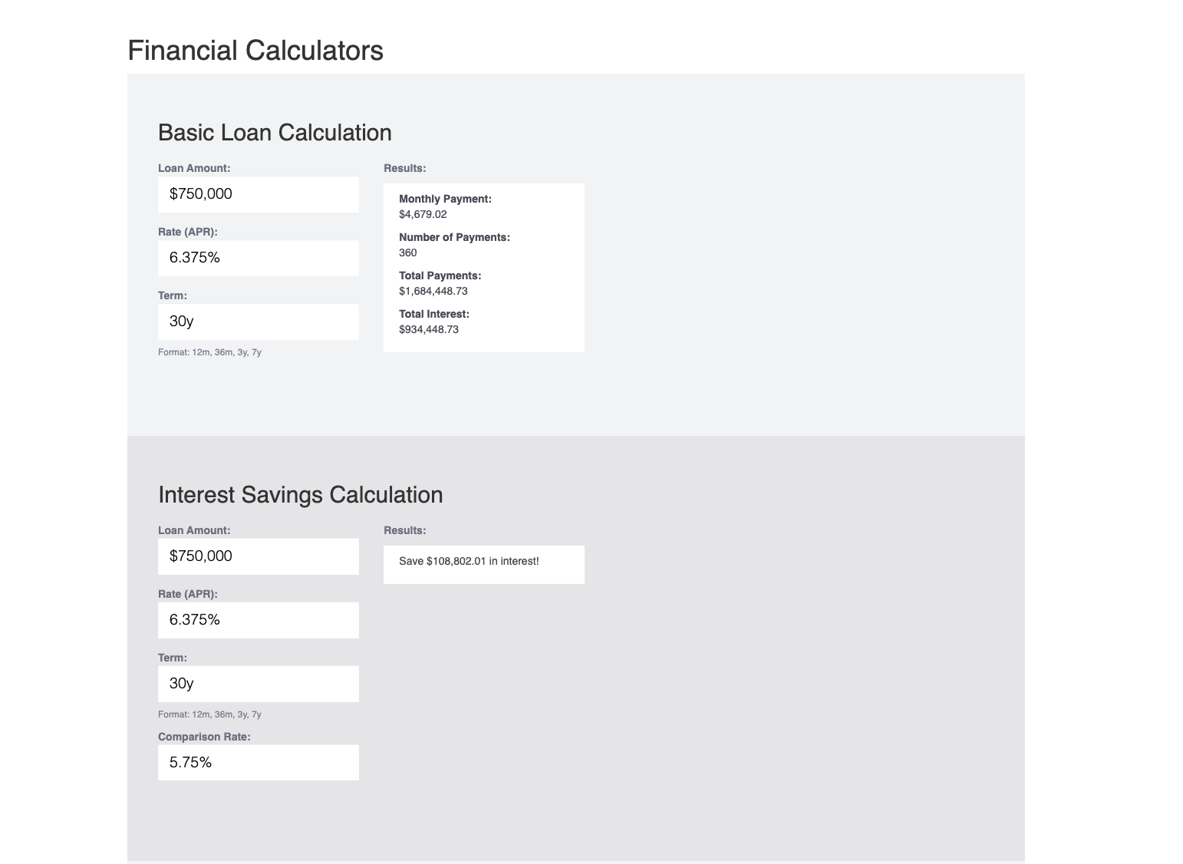Click the Comparison Rate label
Image resolution: width=1183 pixels, height=864 pixels.
pos(204,736)
